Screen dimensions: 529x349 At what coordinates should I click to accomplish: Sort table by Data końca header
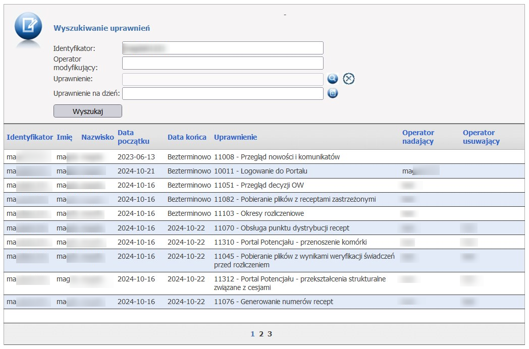point(187,137)
